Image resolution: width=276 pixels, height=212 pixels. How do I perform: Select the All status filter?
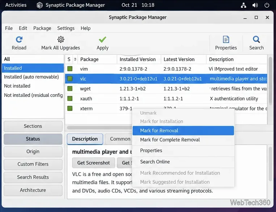[x=33, y=59]
